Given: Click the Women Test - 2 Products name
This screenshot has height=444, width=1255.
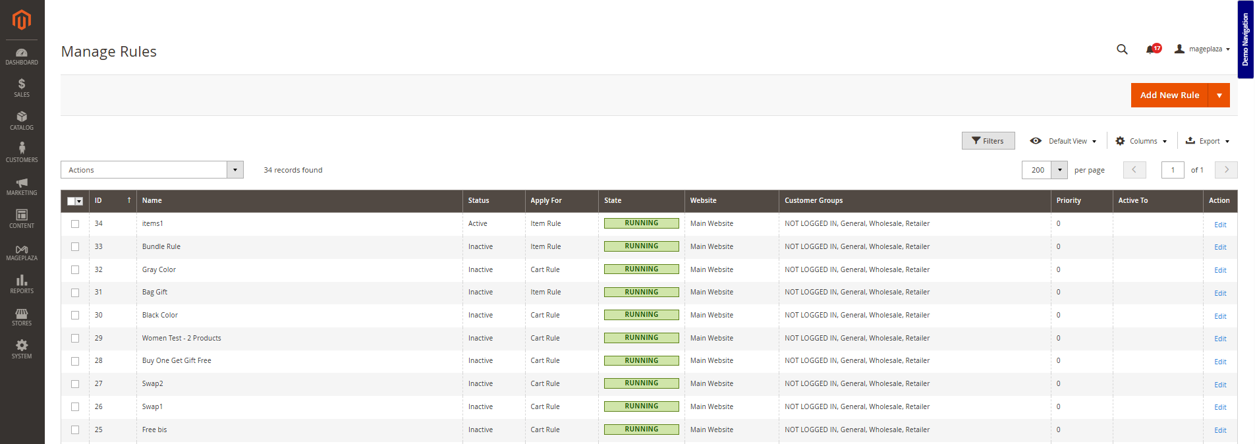Looking at the screenshot, I should pyautogui.click(x=182, y=338).
